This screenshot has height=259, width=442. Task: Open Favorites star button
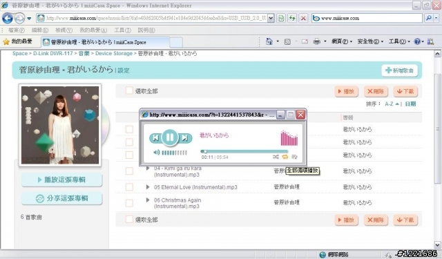coord(17,41)
